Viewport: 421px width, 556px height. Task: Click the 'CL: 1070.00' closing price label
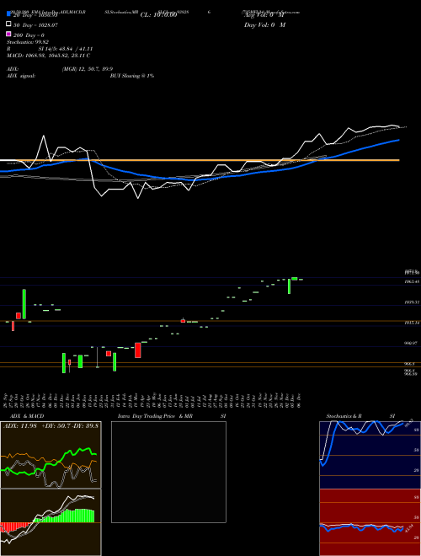(158, 15)
